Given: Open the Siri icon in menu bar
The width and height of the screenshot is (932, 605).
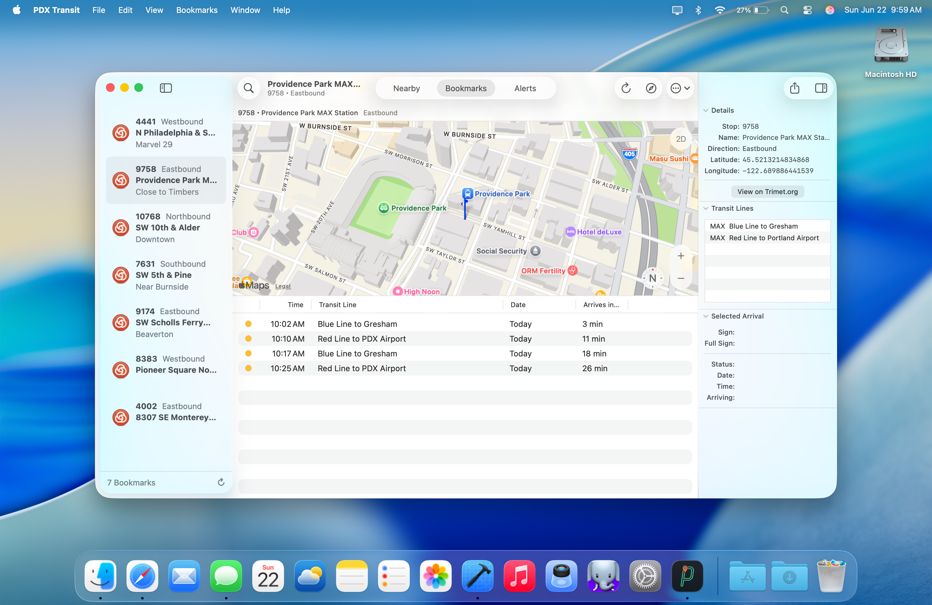Looking at the screenshot, I should point(829,10).
